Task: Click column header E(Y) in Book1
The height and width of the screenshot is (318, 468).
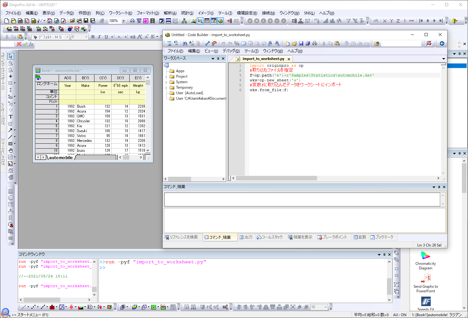Action: point(138,78)
